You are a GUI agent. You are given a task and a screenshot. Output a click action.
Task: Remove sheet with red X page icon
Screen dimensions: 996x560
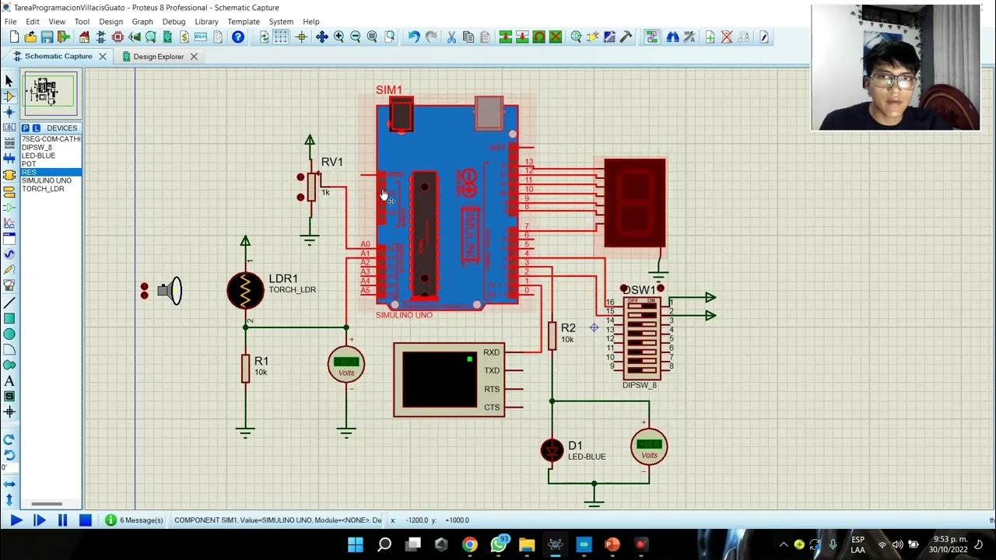coord(727,37)
